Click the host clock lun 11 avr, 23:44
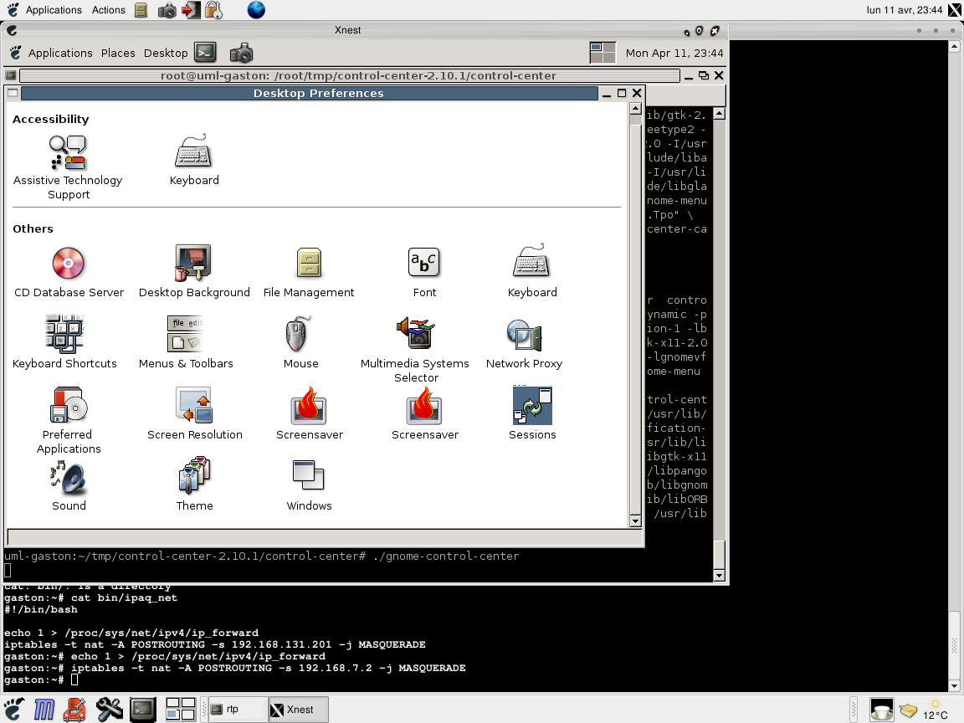Image resolution: width=964 pixels, height=723 pixels. click(x=905, y=10)
